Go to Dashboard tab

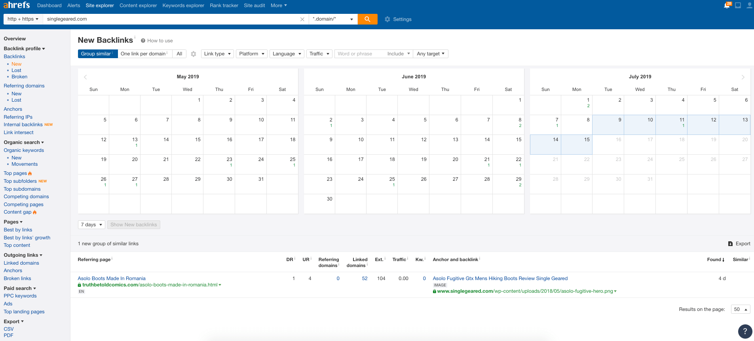(49, 6)
